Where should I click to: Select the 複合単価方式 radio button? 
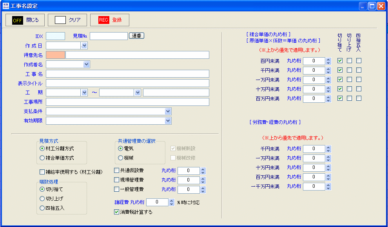coord(42,158)
